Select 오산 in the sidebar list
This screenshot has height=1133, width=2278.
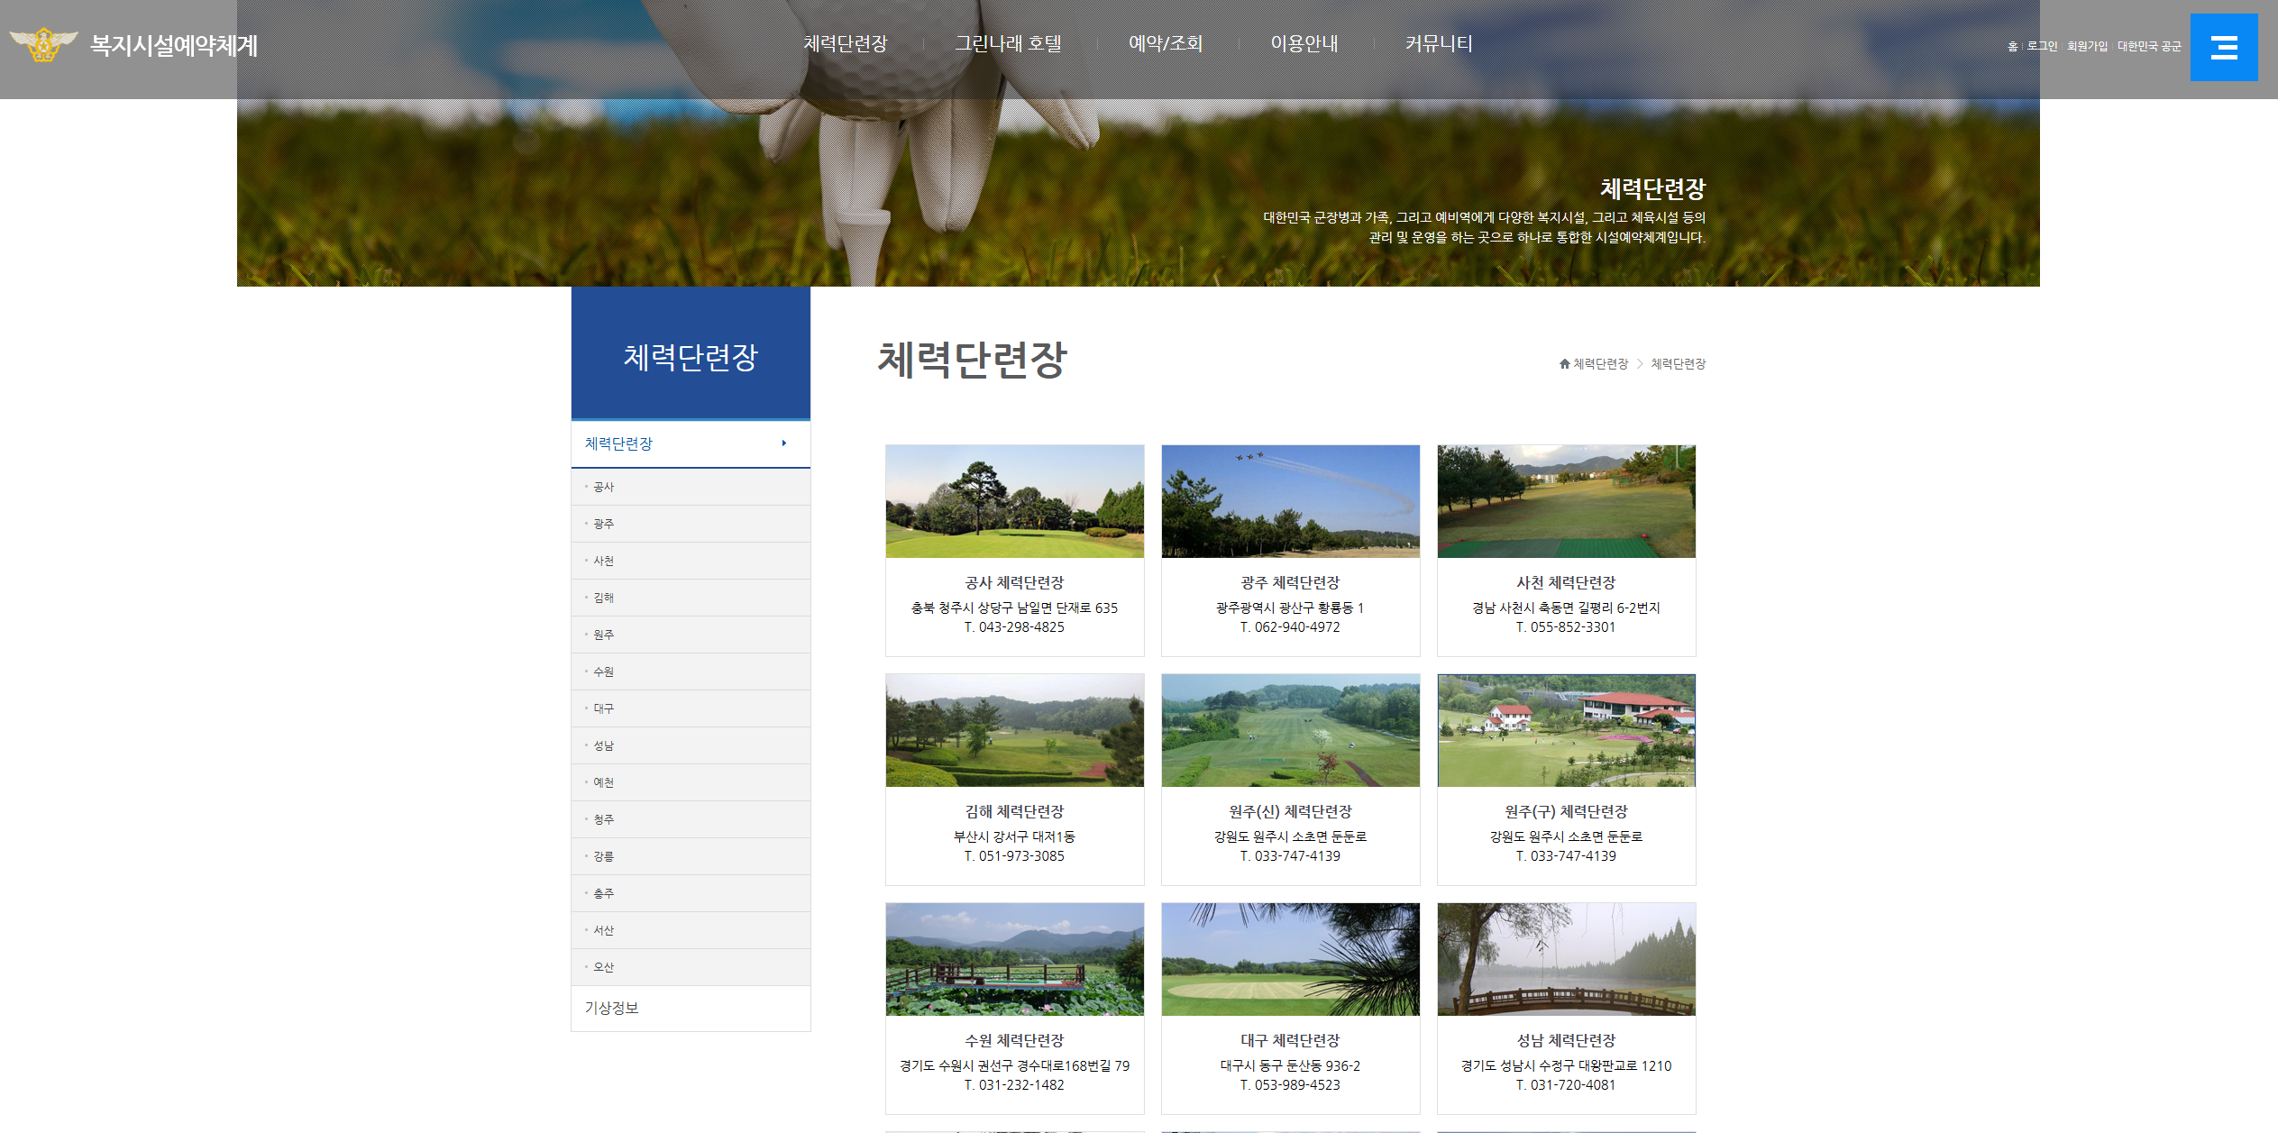click(x=603, y=967)
